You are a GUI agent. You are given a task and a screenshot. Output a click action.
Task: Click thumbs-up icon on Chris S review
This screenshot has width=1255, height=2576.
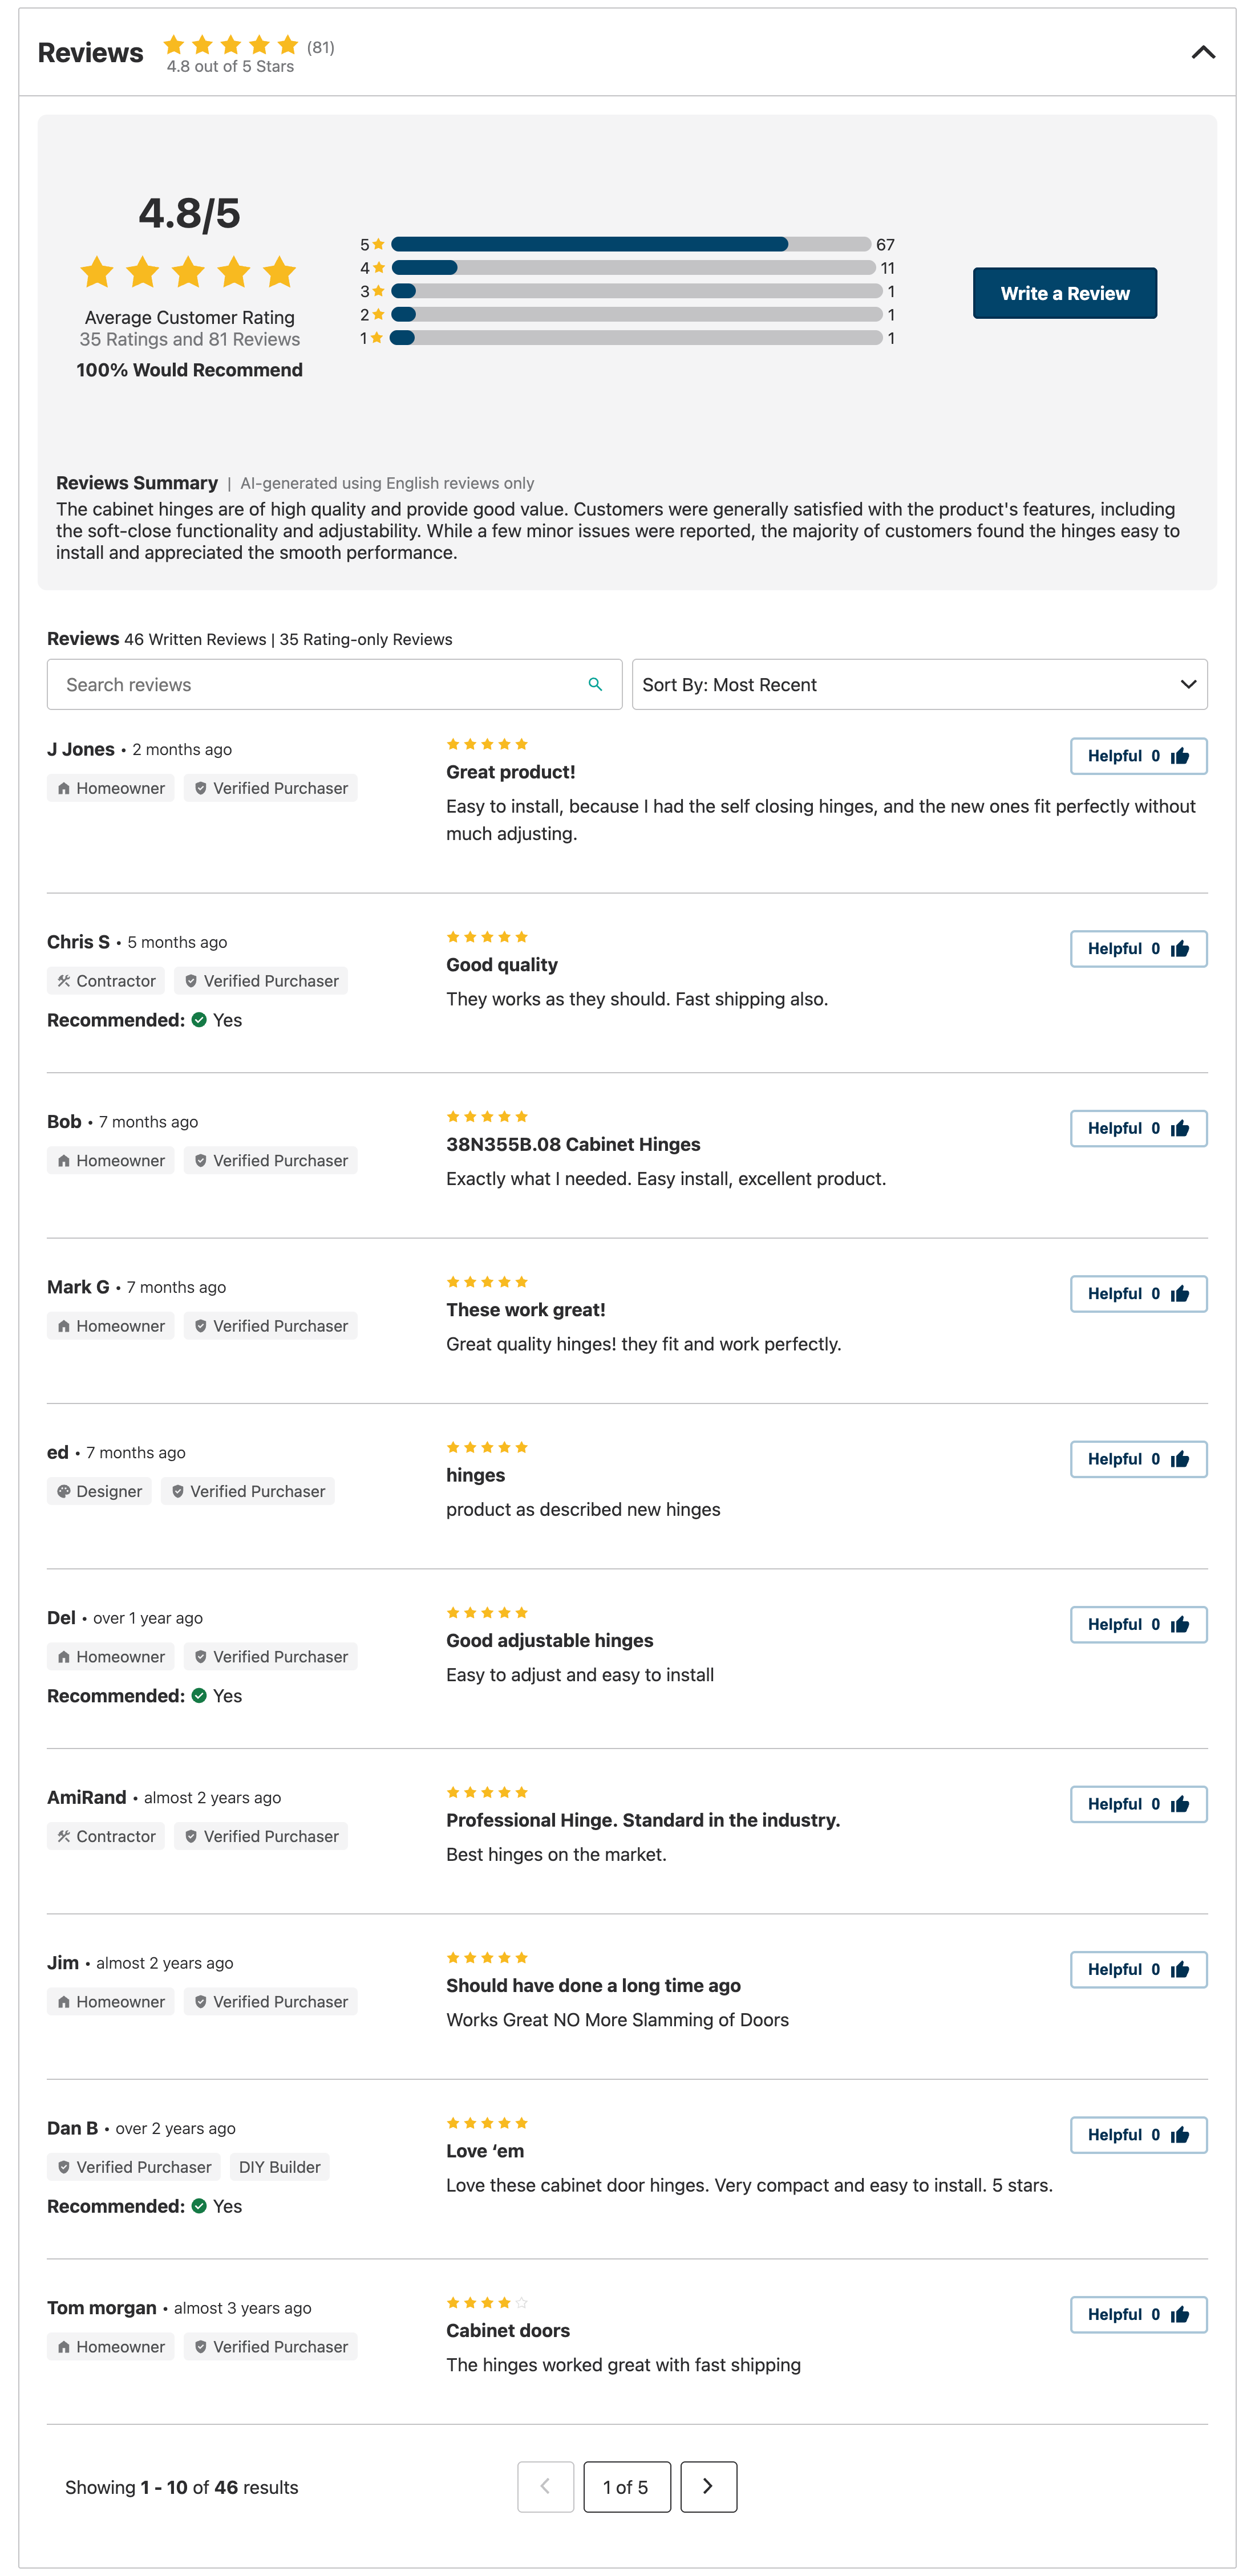1180,949
